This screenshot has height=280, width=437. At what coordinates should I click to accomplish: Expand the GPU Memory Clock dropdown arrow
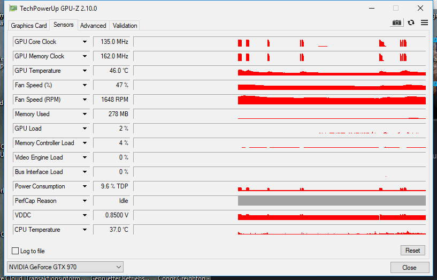85,56
